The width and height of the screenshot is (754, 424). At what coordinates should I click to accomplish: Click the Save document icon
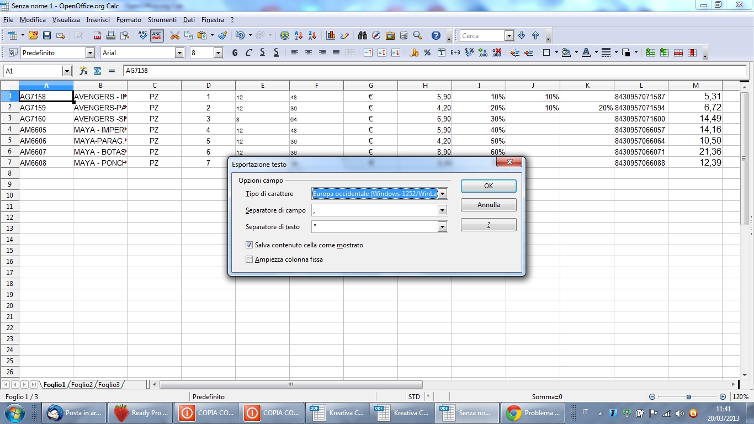click(47, 36)
